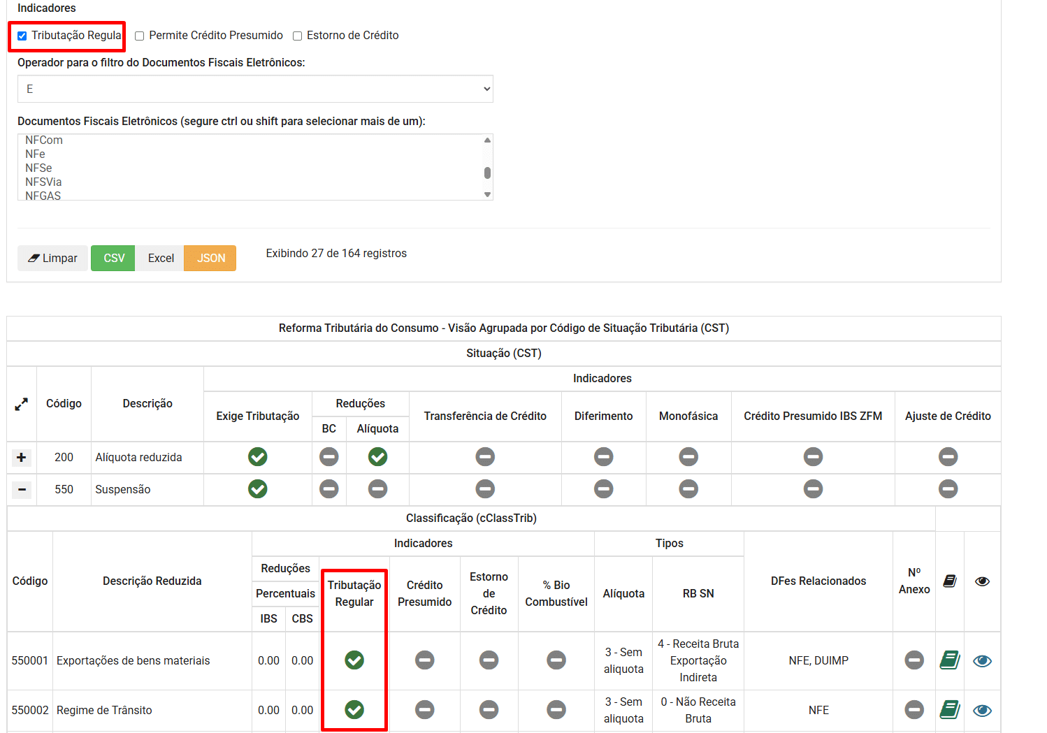This screenshot has width=1047, height=733.
Task: Click % Bio Combustível minus icon for 550001
Action: pos(556,660)
